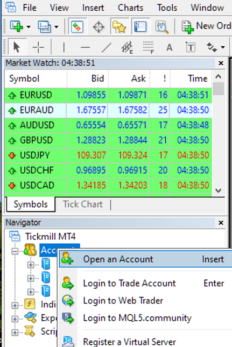Image resolution: width=232 pixels, height=347 pixels.
Task: Click the Bid column header
Action: [x=87, y=79]
